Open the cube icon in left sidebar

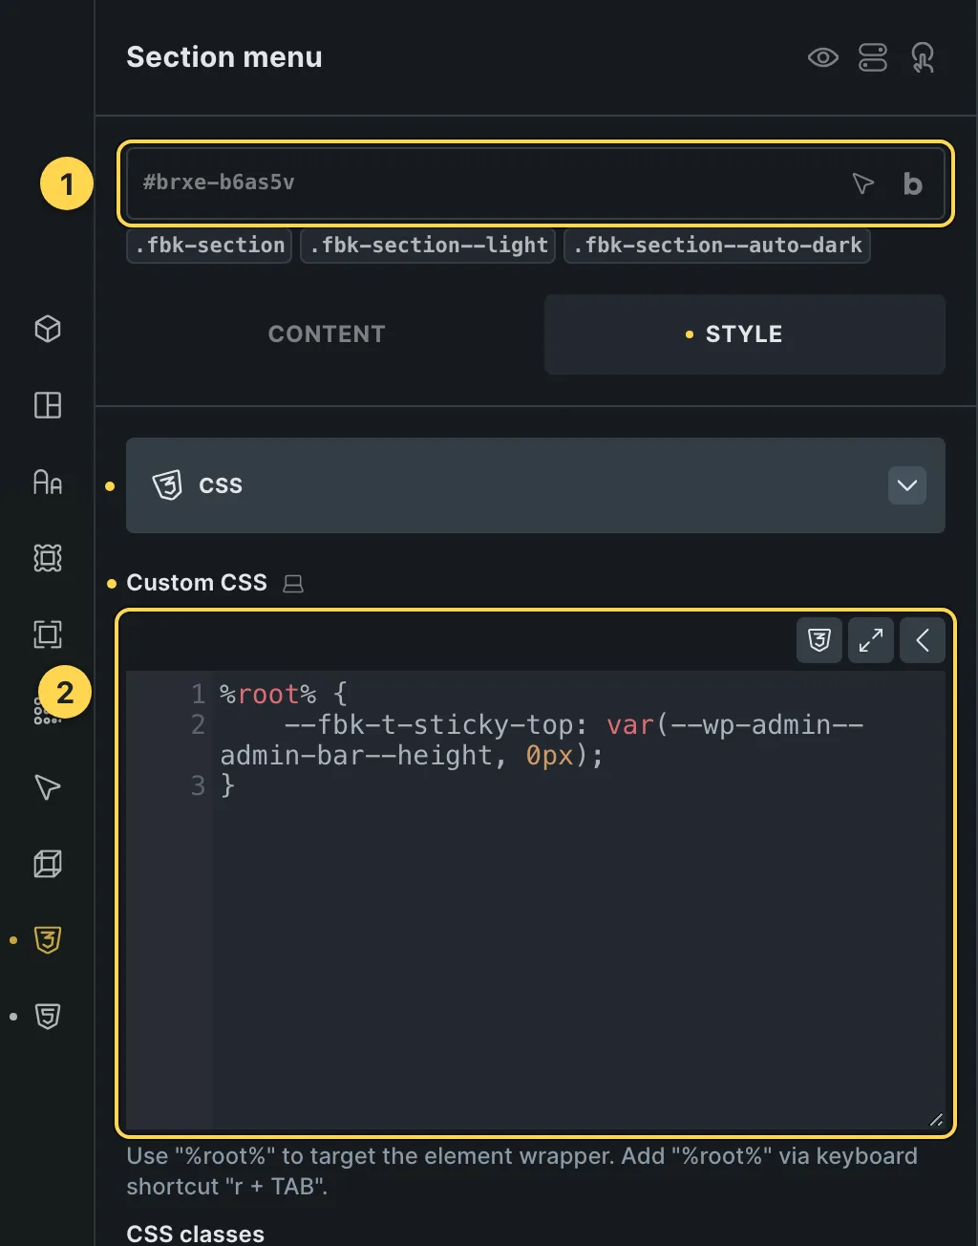pos(48,329)
